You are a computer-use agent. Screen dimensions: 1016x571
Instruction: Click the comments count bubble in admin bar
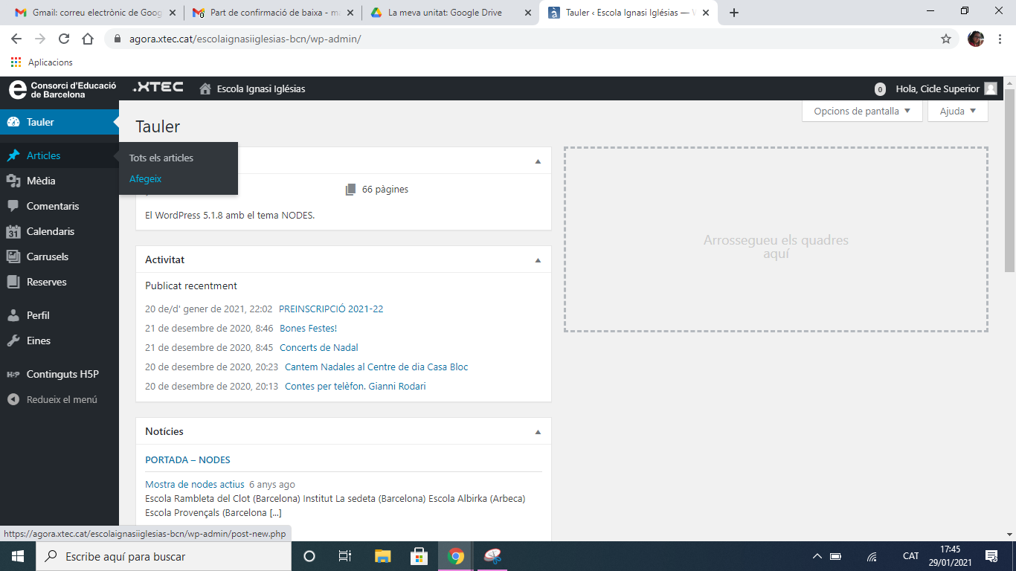point(880,89)
